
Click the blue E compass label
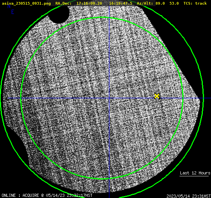pyautogui.click(x=13, y=12)
